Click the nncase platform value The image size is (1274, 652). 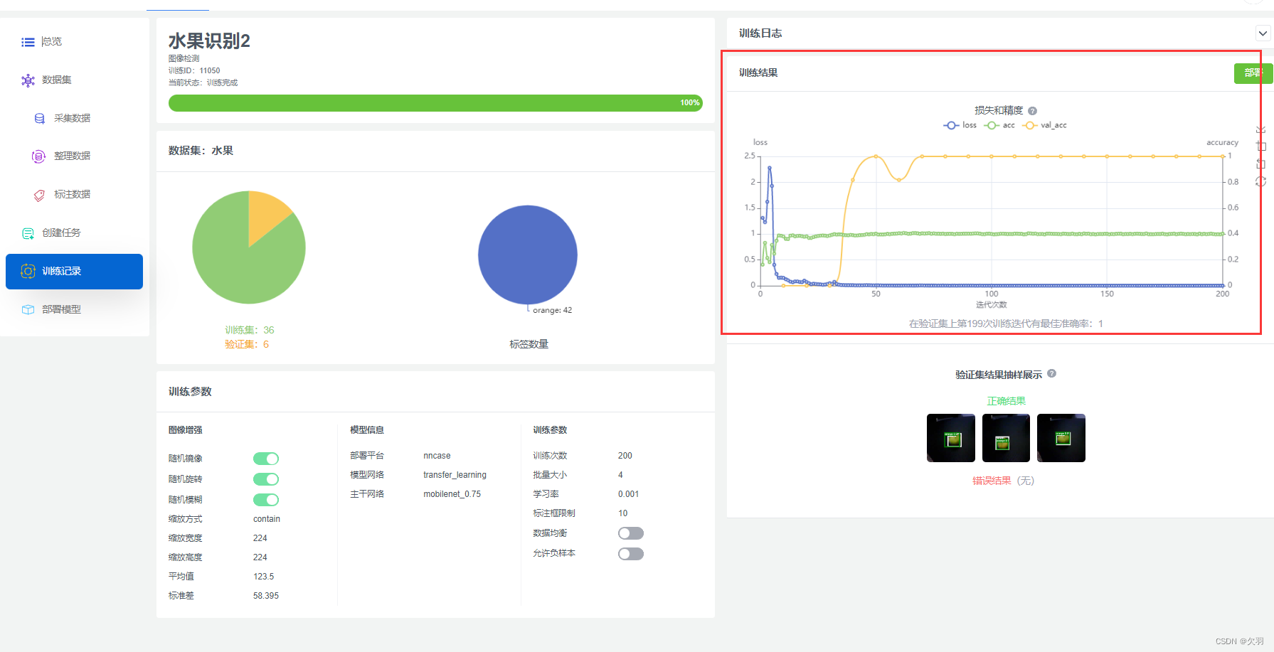click(x=437, y=456)
